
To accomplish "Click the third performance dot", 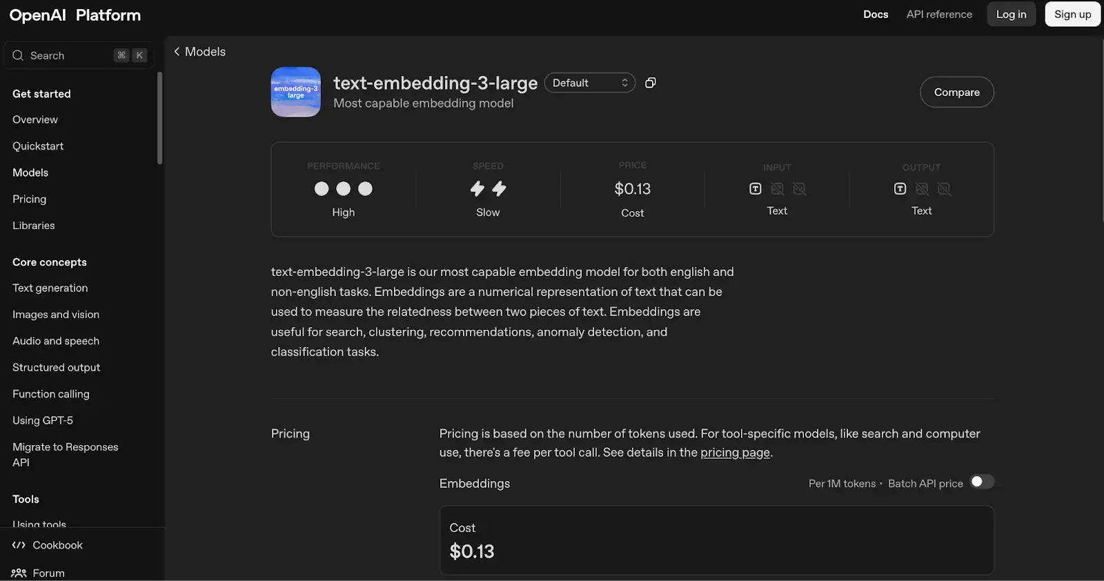I will click(x=365, y=189).
